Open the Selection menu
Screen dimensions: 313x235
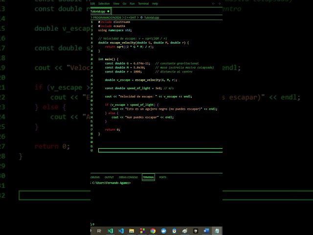(104, 3)
